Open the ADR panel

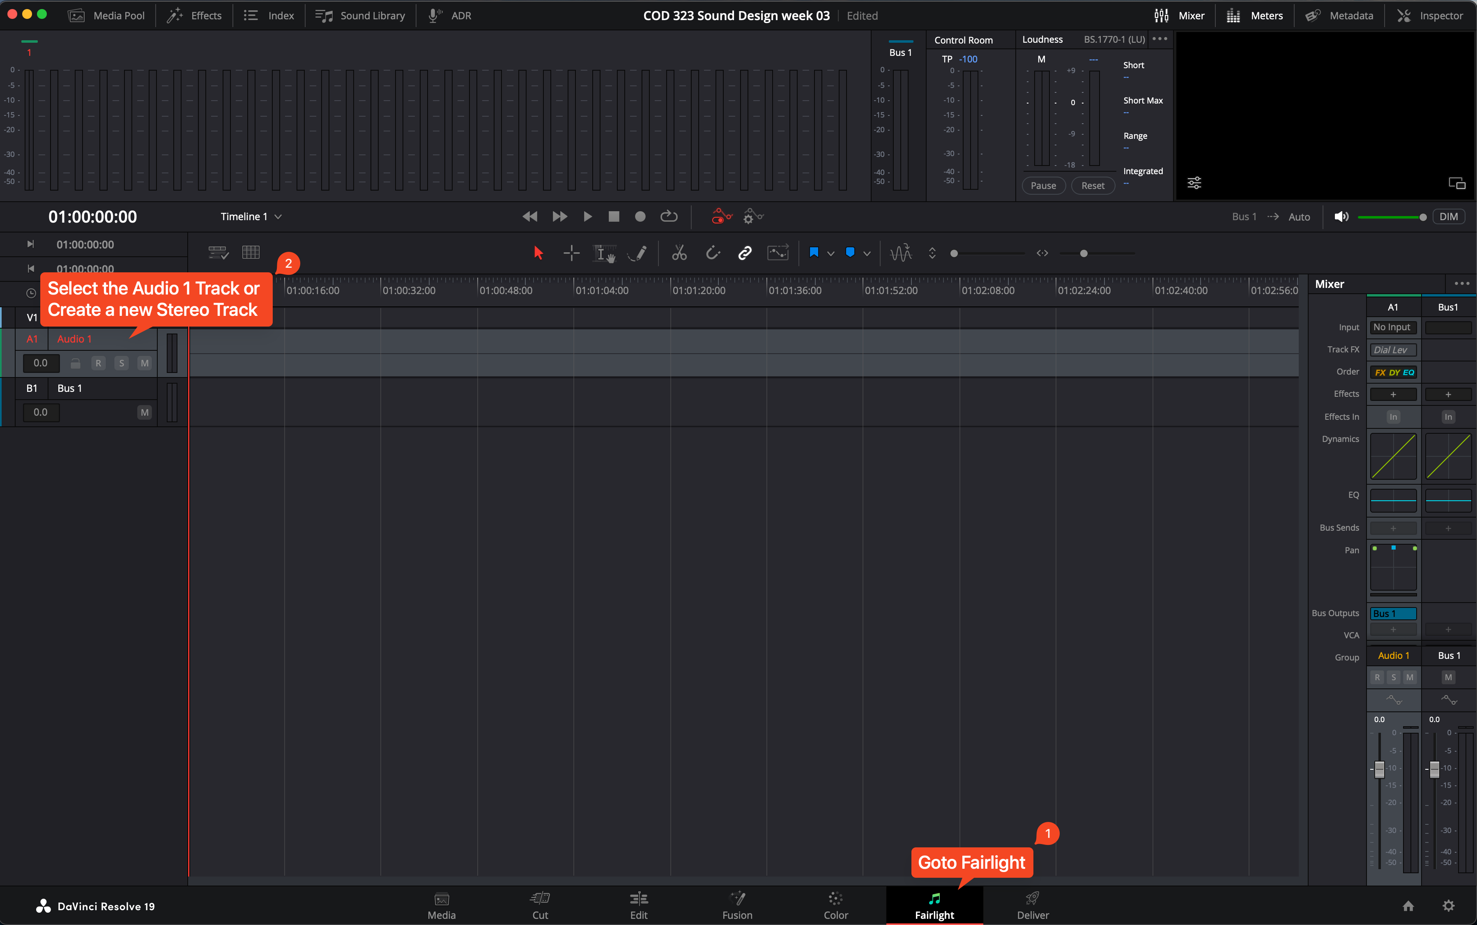[x=449, y=16]
